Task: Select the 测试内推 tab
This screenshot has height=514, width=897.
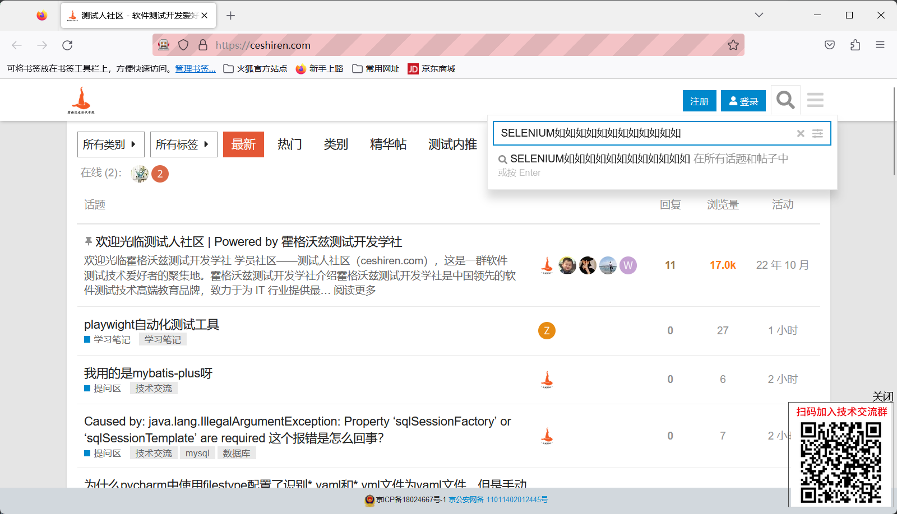Action: (x=452, y=144)
